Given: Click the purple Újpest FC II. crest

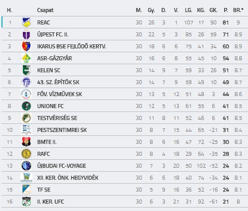Looking at the screenshot, I should tap(26, 34).
